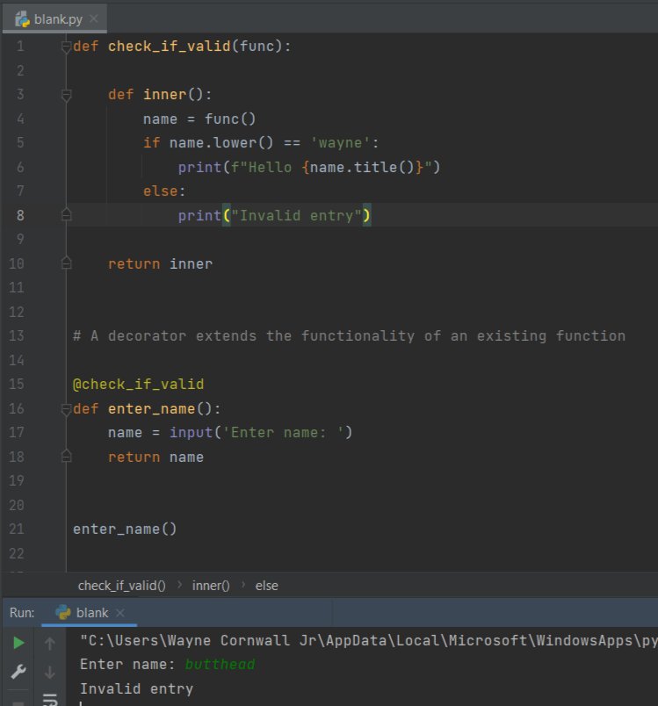The image size is (658, 706).
Task: Click the interpreter path in console output
Action: (368, 640)
